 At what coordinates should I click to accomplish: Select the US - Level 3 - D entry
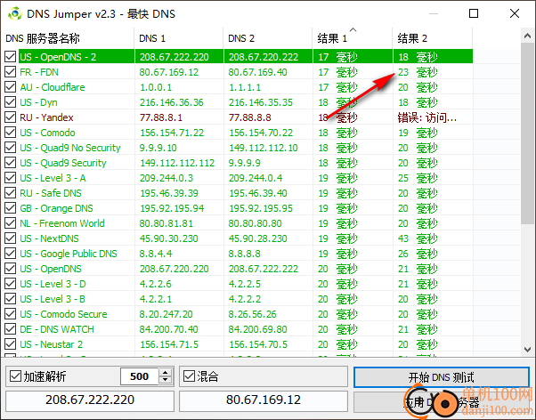[53, 284]
